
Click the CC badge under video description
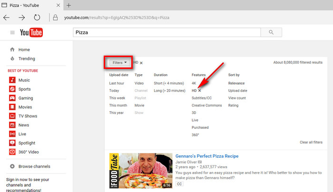pos(179,184)
